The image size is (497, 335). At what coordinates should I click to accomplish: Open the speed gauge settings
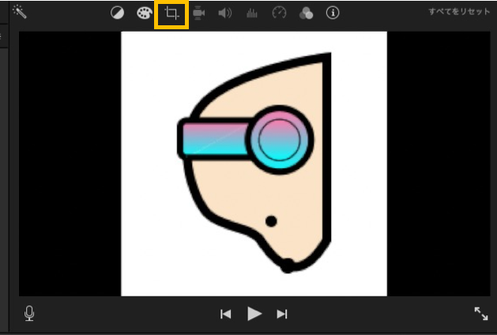279,13
